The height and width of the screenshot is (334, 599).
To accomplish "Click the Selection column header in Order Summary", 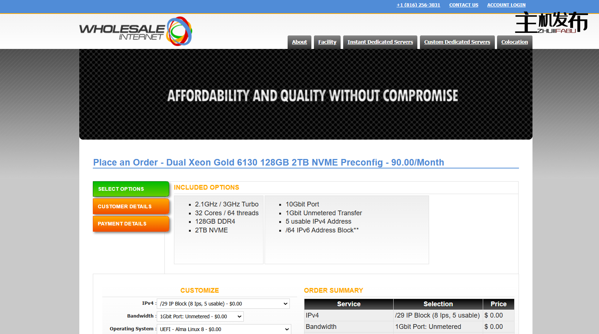I will click(438, 304).
